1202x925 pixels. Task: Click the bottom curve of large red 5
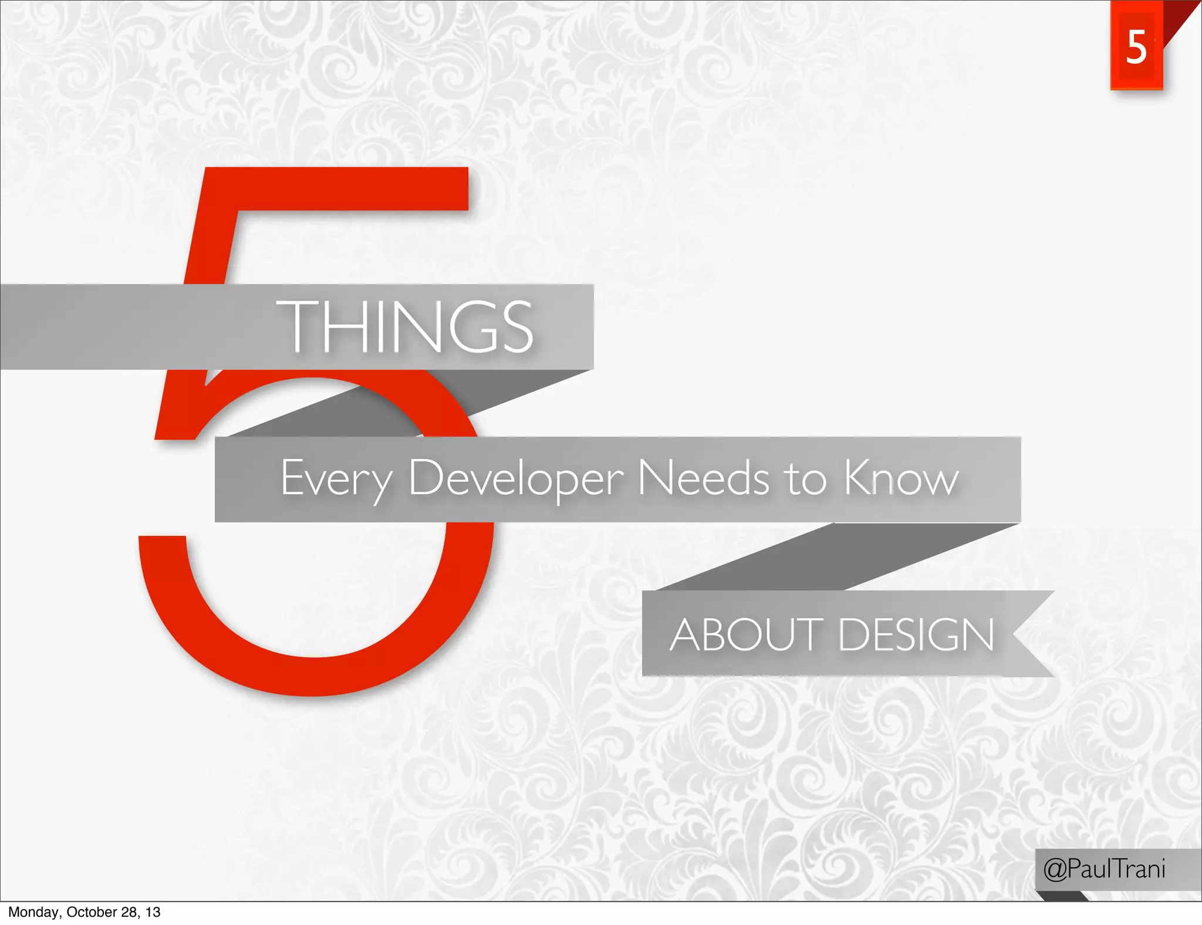coord(311,675)
